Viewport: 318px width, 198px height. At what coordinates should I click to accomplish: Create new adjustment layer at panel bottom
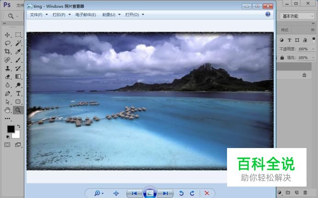click(280, 192)
